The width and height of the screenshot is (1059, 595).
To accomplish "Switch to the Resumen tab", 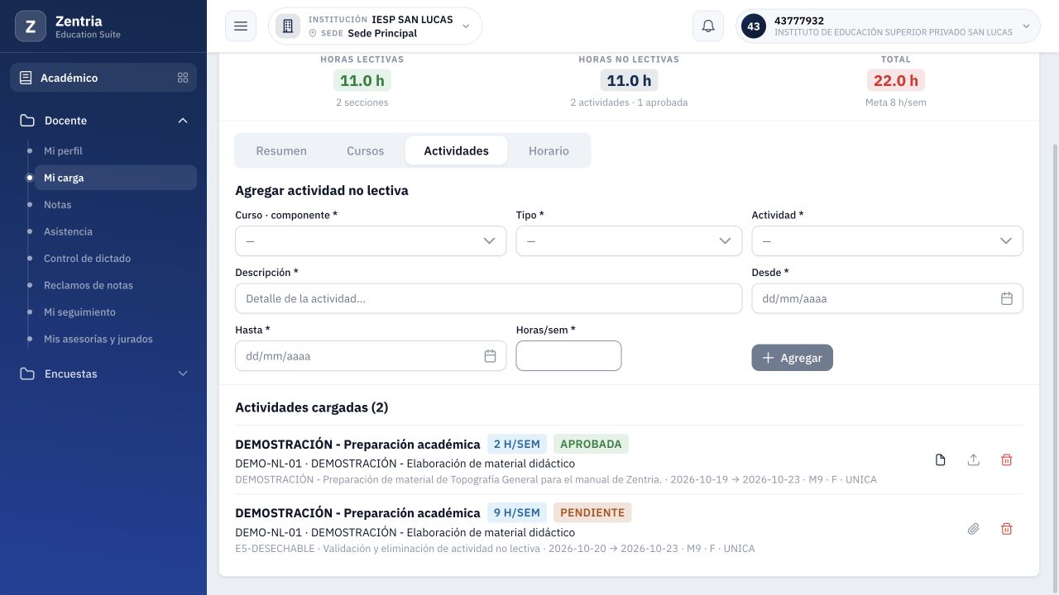I will 281,150.
